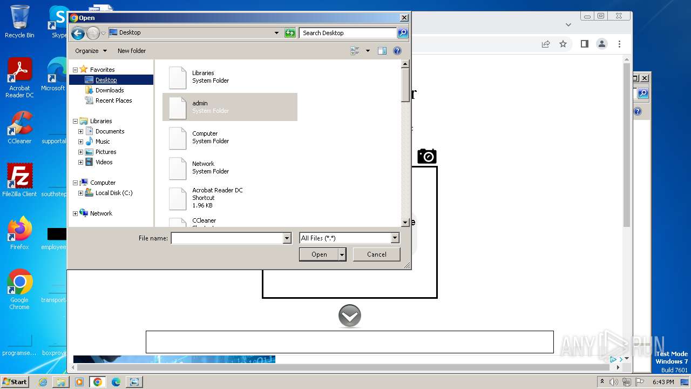Select the Network System Folder item
The image size is (691, 389).
click(x=230, y=167)
